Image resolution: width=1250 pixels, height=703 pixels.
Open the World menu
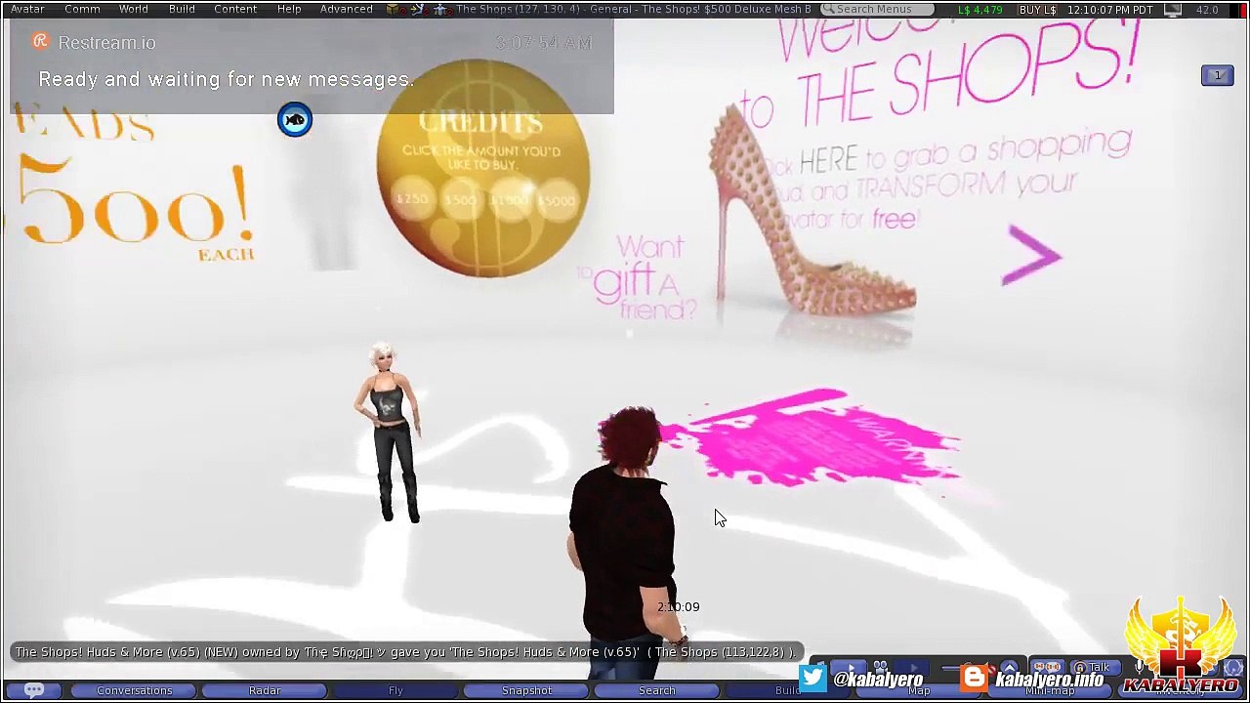134,9
